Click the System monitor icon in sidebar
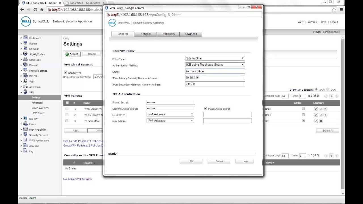Screen dimensions: 363x204 click(26, 43)
